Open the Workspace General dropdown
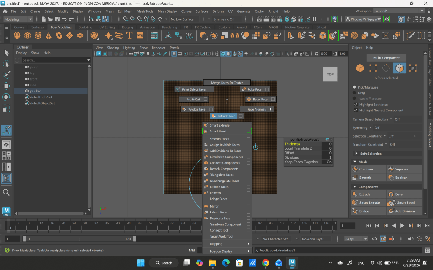 pos(398,11)
